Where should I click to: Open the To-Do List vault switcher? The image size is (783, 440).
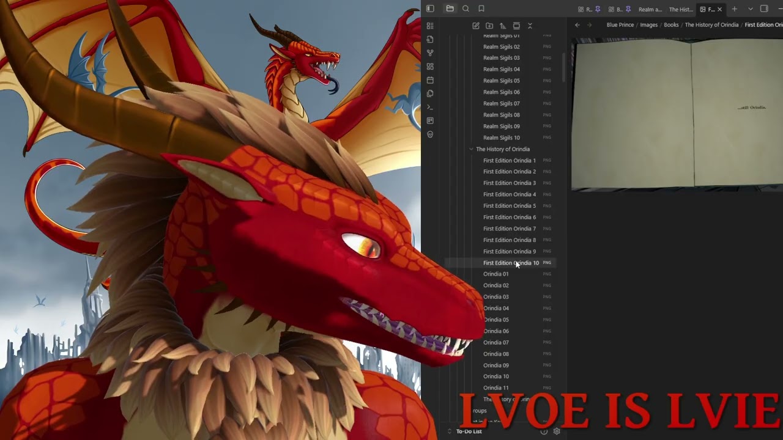tap(469, 431)
